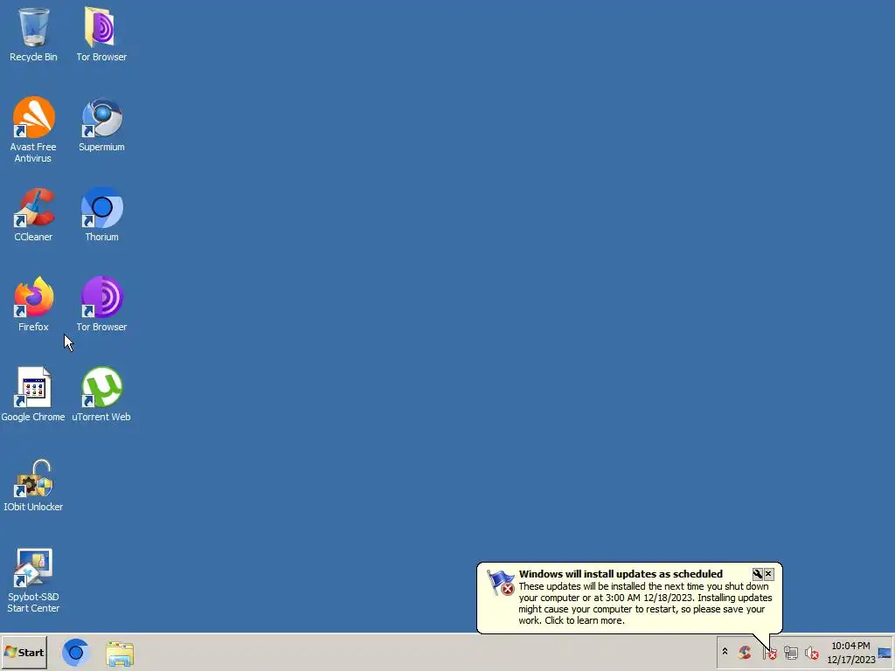Show hidden system tray icons
This screenshot has height=671, width=895.
[725, 652]
